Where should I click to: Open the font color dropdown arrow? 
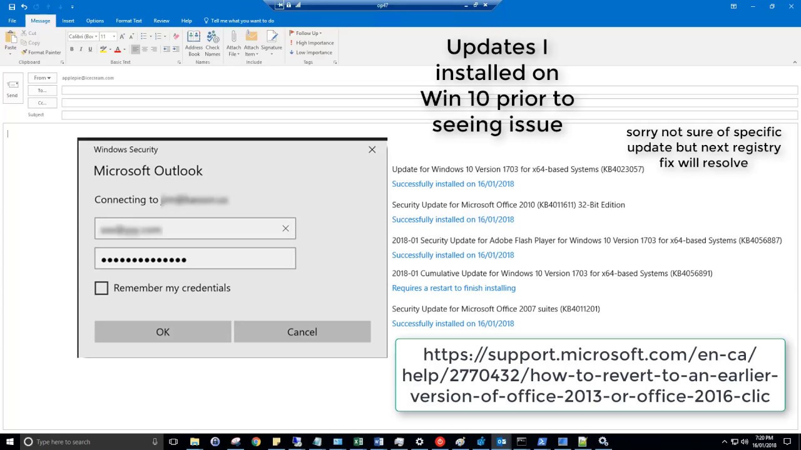[123, 49]
